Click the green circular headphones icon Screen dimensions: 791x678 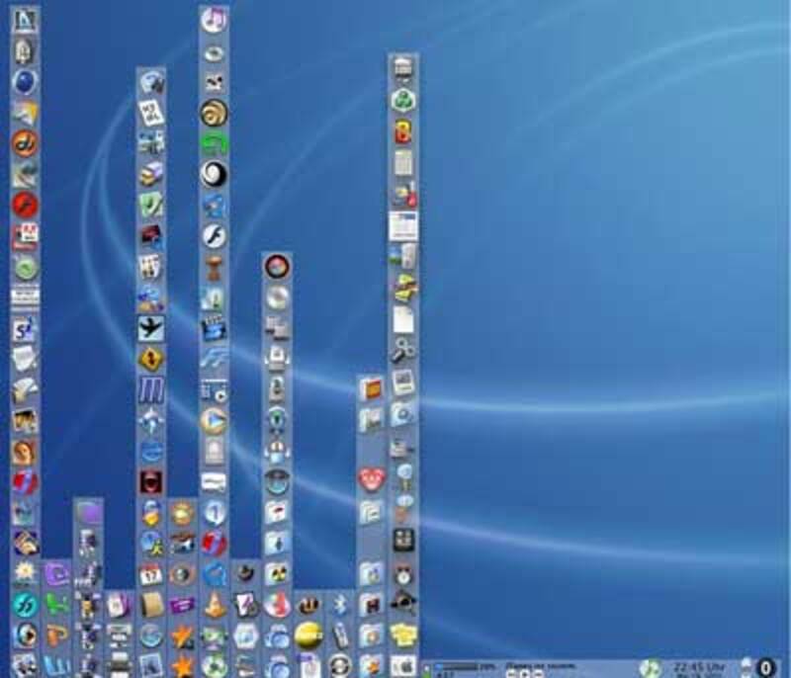click(x=214, y=143)
